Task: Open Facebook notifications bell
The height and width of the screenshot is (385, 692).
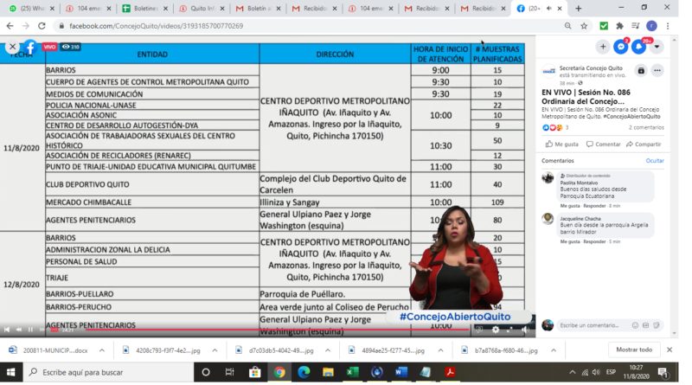Action: [638, 47]
